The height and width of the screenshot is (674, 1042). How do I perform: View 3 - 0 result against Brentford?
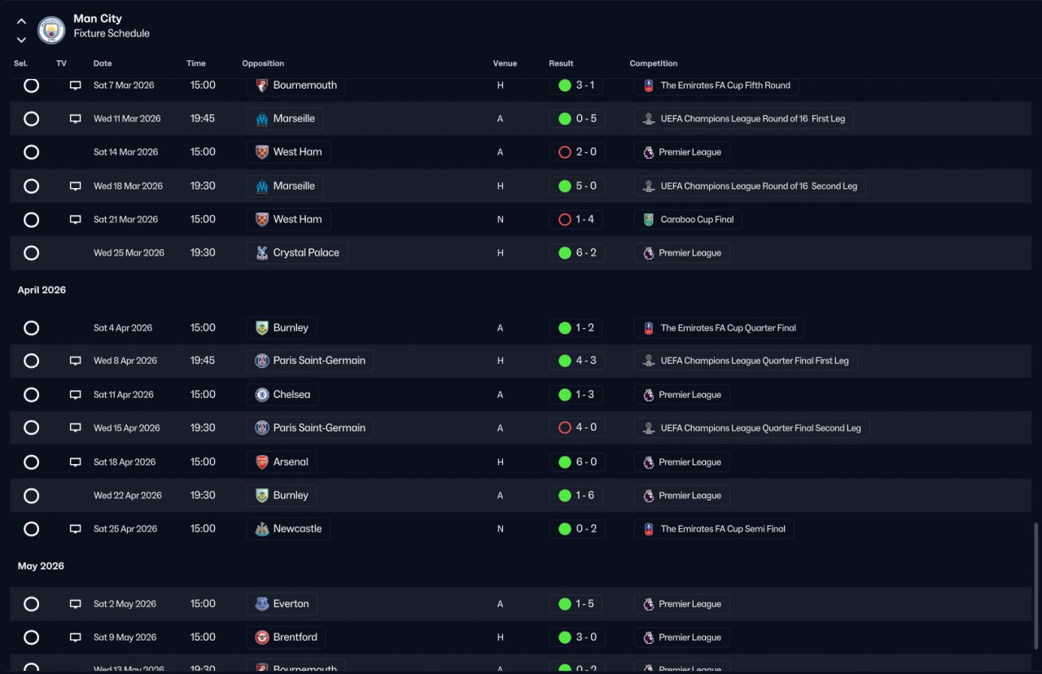point(577,637)
